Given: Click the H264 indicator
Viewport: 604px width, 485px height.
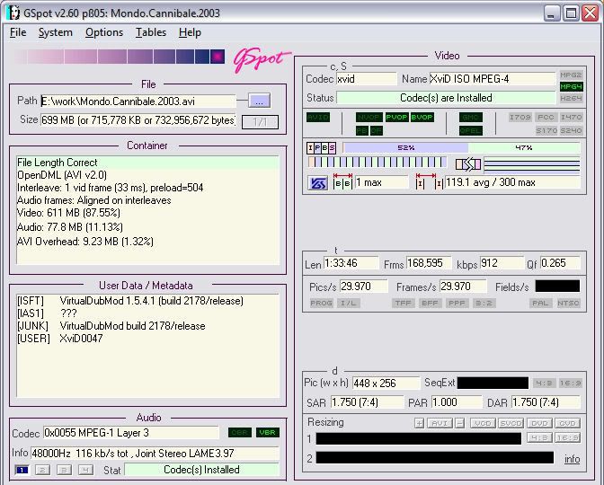Looking at the screenshot, I should pyautogui.click(x=571, y=98).
